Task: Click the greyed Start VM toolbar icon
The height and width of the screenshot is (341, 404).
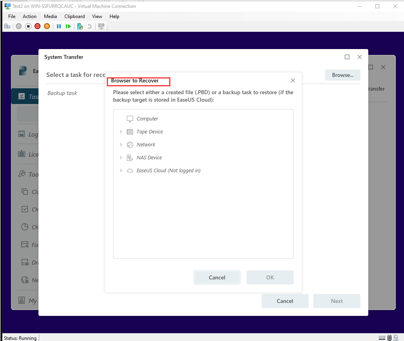Action: coord(18,26)
